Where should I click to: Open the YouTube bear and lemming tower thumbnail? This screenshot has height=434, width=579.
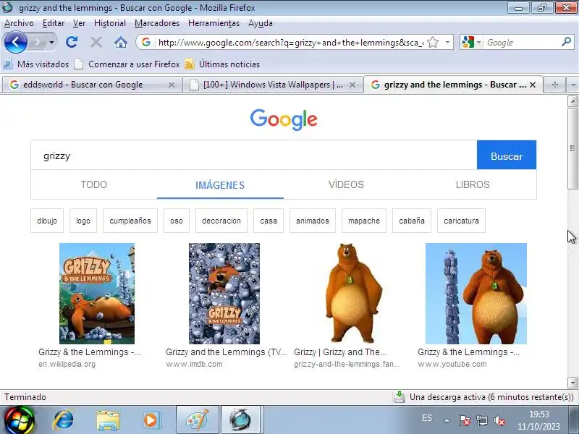tap(476, 294)
